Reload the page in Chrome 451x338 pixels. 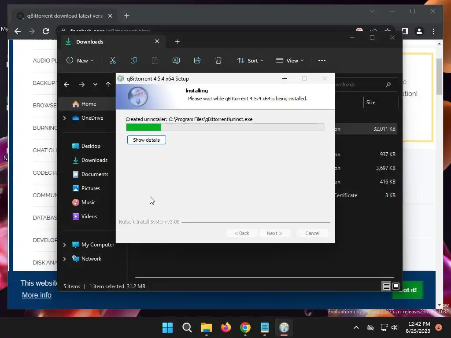point(46,31)
